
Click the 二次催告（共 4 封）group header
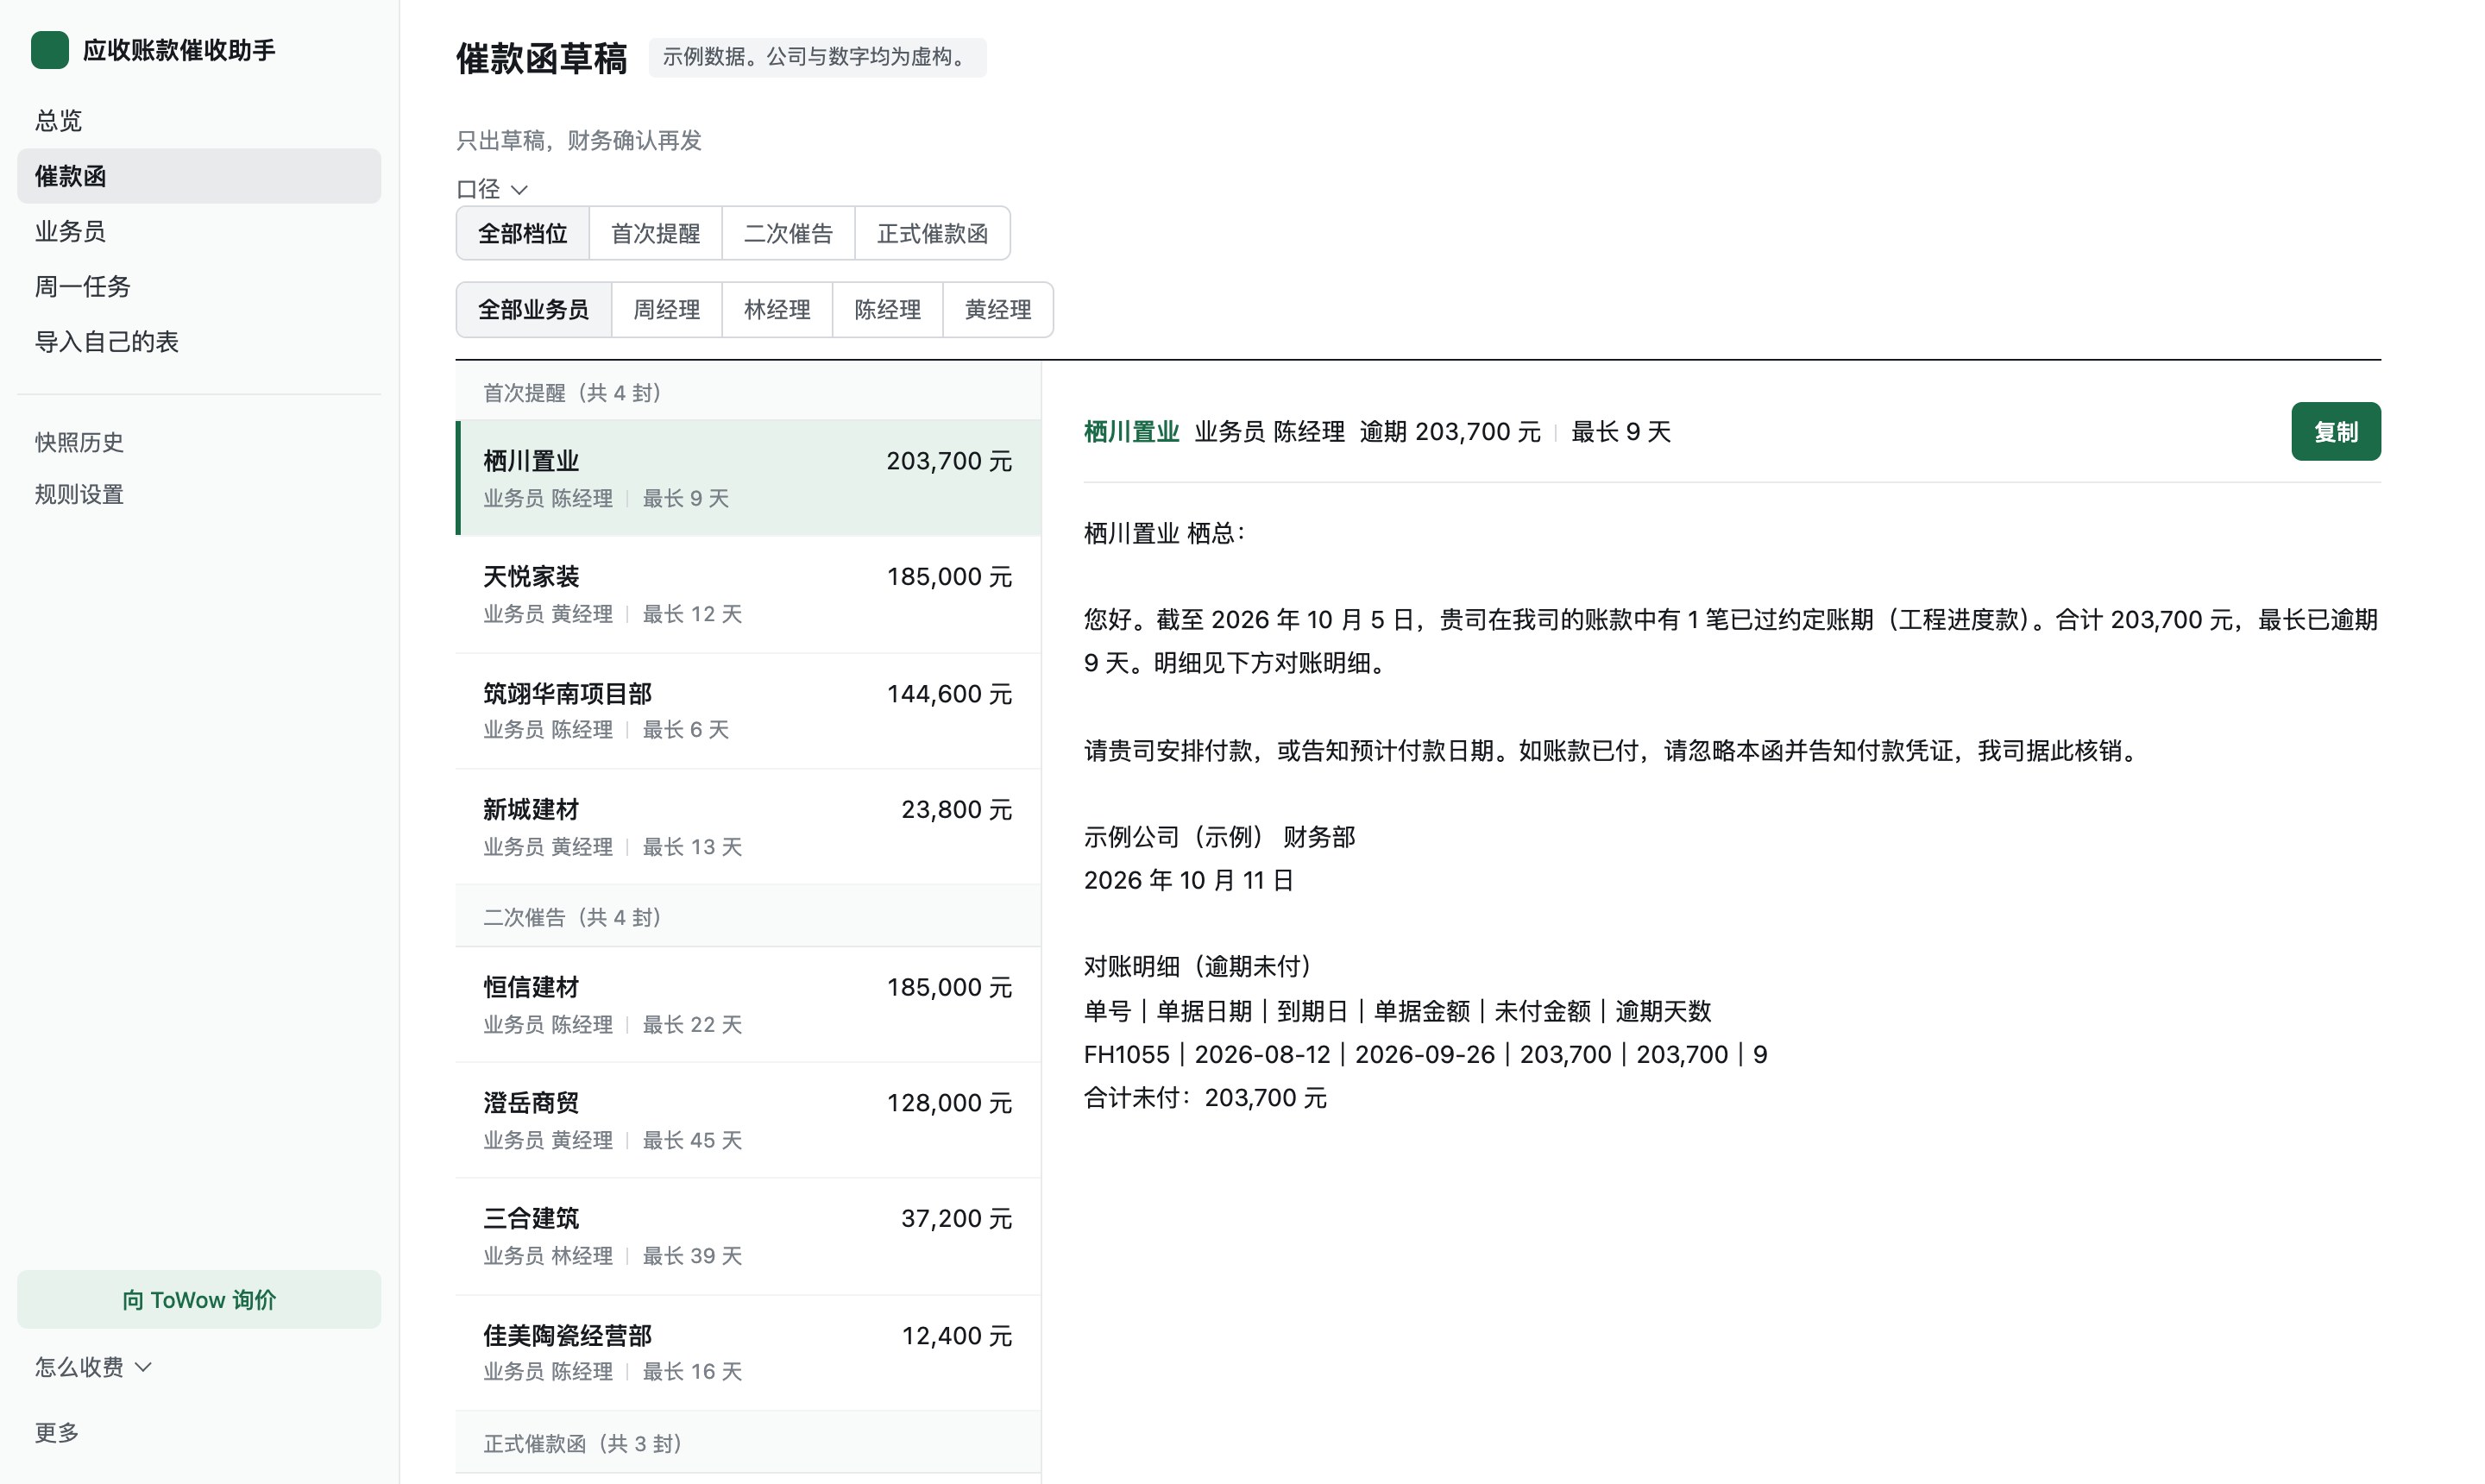tap(748, 916)
